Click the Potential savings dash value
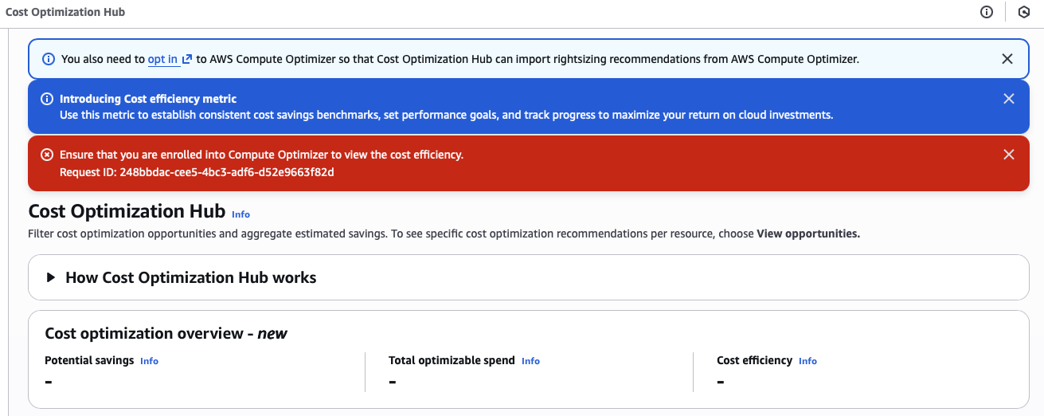The image size is (1044, 416). point(49,382)
